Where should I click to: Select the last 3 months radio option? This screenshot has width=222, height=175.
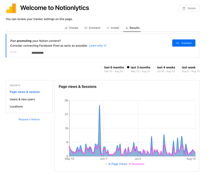(128, 67)
